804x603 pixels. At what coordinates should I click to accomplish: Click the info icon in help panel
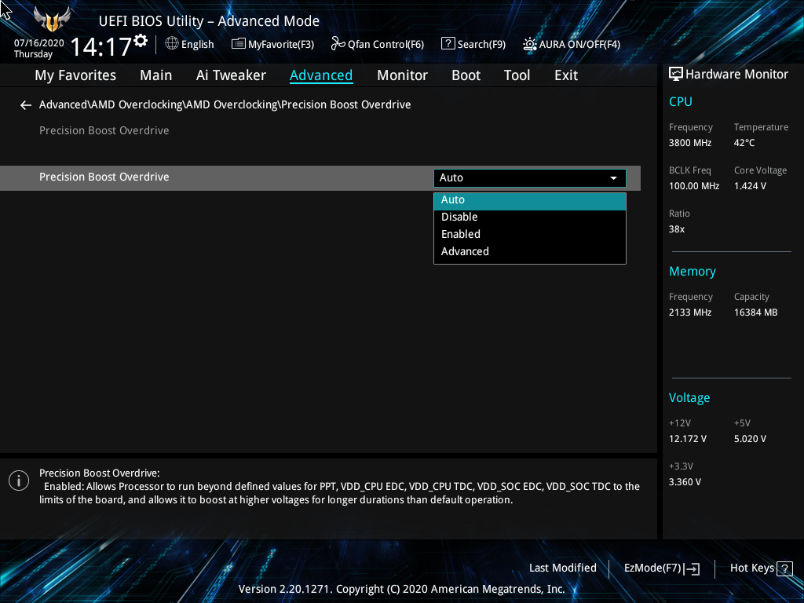click(19, 481)
